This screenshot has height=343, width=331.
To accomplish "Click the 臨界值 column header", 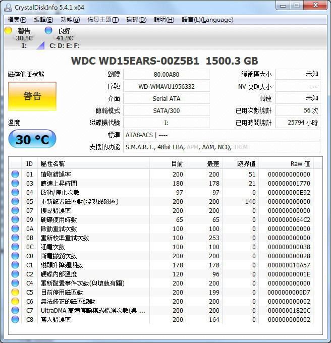I will [240, 163].
